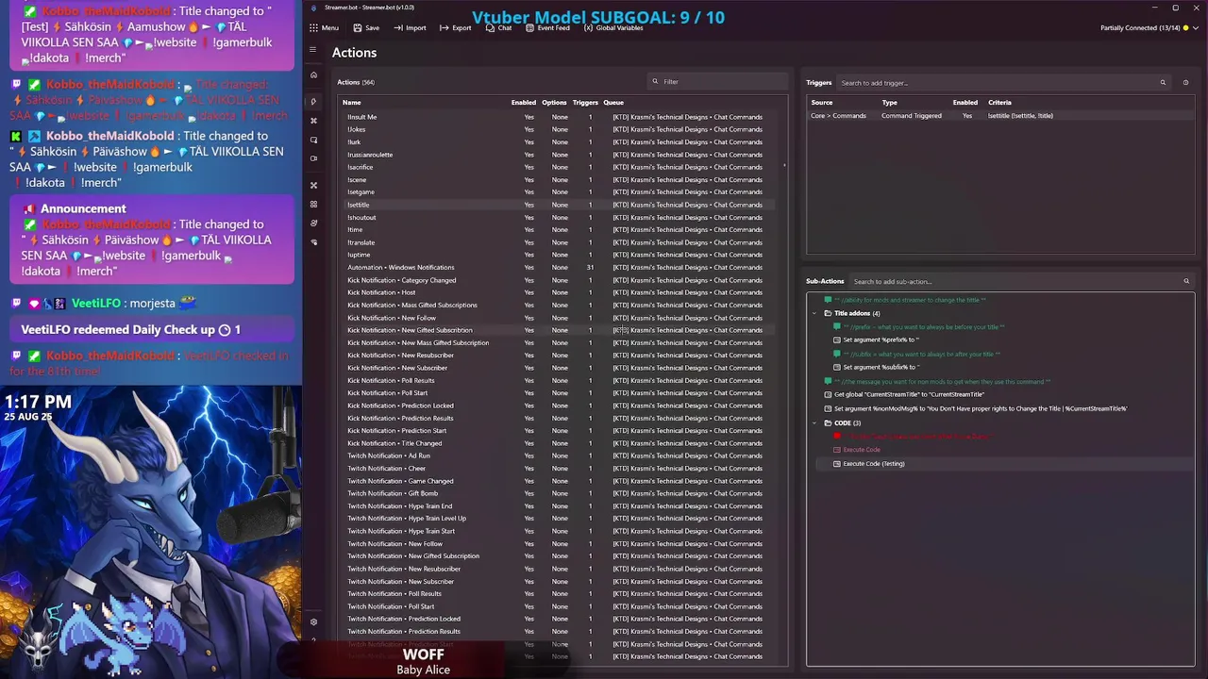Viewport: 1208px width, 679px height.
Task: Click the Execute Code (Testing) icon
Action: click(837, 464)
